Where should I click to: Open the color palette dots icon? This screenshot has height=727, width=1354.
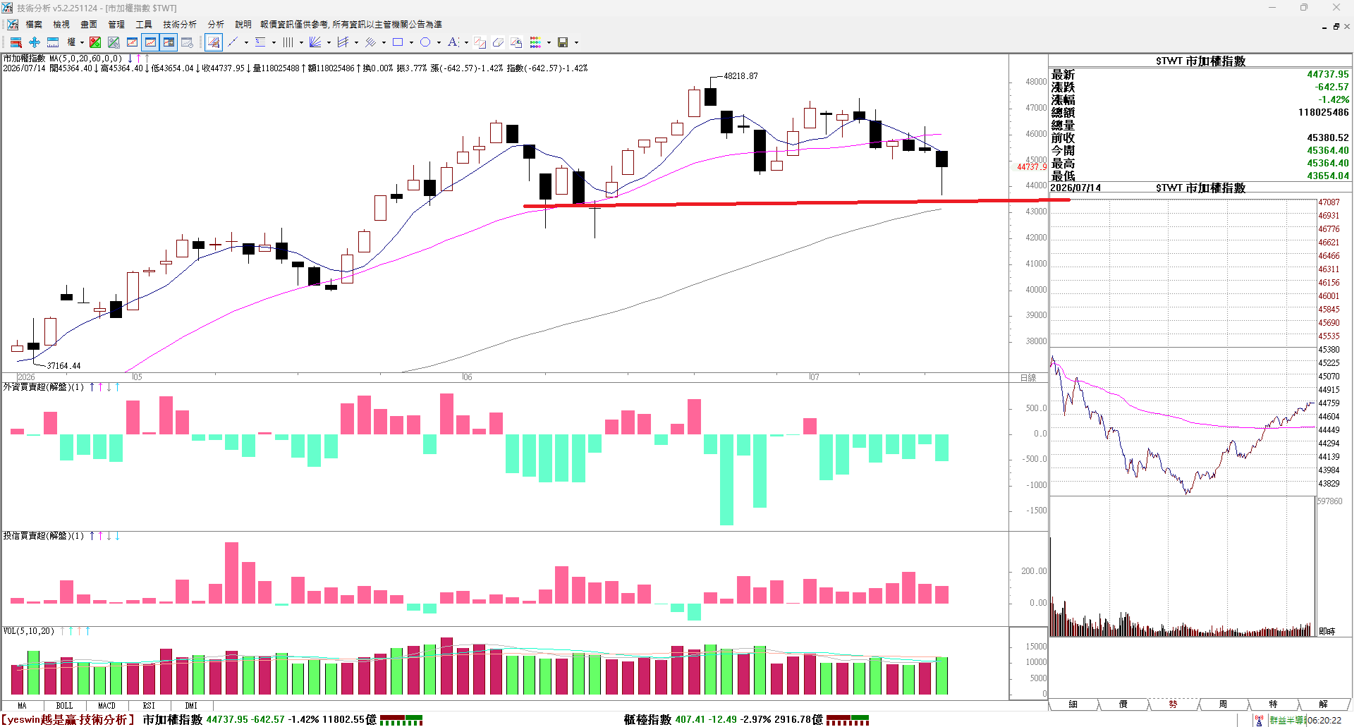pos(535,42)
